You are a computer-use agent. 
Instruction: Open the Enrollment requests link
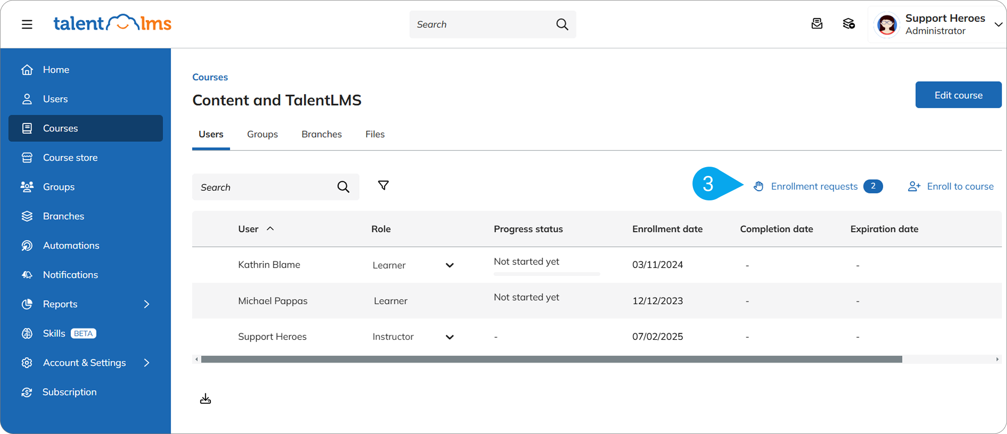(x=814, y=186)
